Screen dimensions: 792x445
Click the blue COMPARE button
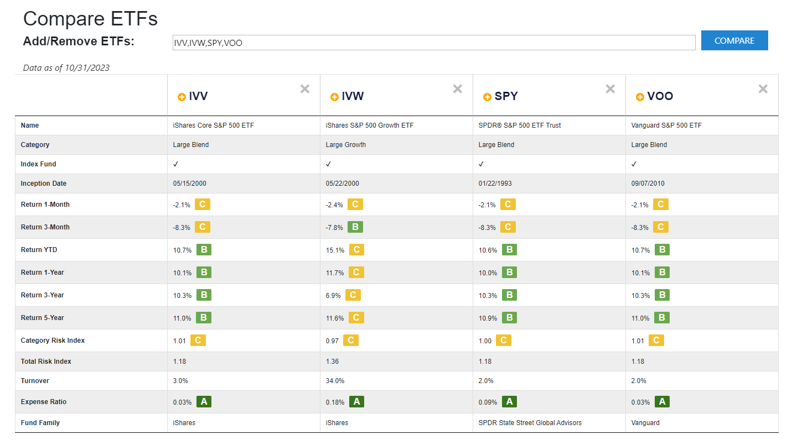tap(734, 40)
